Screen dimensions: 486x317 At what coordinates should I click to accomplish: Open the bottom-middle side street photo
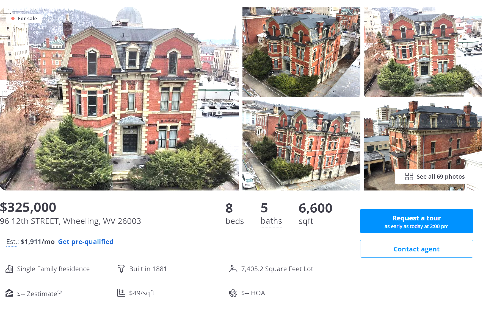coord(301,145)
